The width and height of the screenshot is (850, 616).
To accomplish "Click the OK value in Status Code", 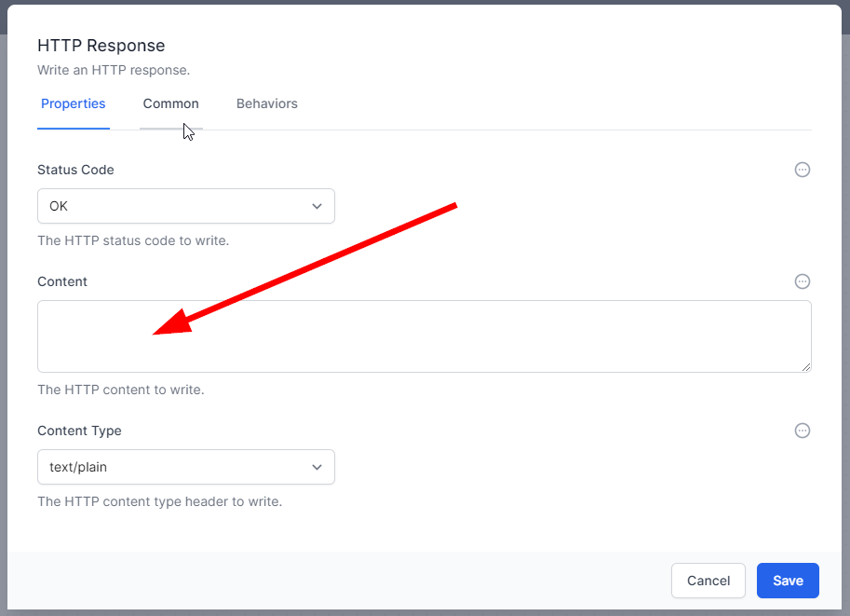I will (x=58, y=206).
